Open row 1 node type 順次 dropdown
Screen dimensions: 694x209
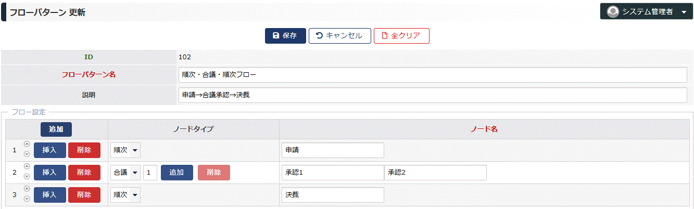coord(125,150)
